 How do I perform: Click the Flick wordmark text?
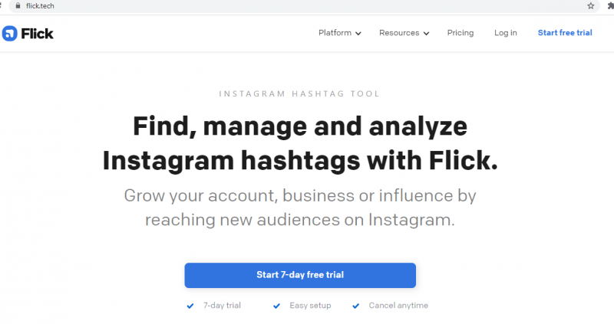[x=37, y=34]
